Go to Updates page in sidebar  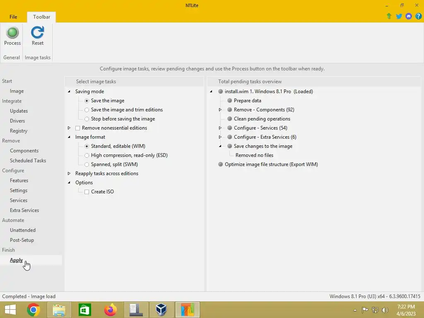tap(19, 111)
